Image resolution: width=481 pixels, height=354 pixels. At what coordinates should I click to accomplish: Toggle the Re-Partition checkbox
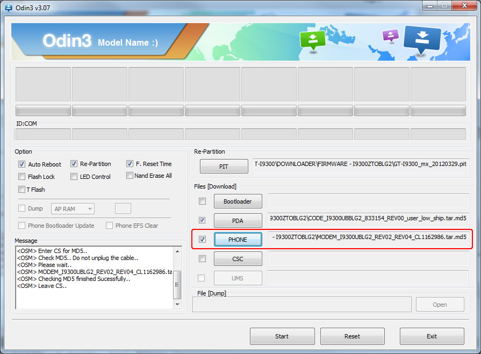pos(74,164)
